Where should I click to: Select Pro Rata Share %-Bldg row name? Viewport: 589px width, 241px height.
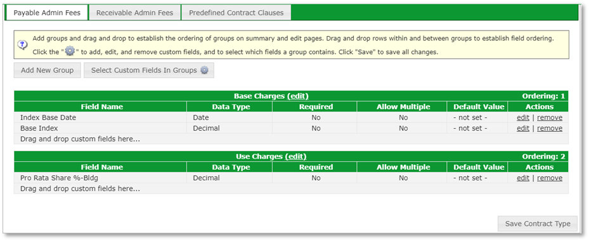60,178
